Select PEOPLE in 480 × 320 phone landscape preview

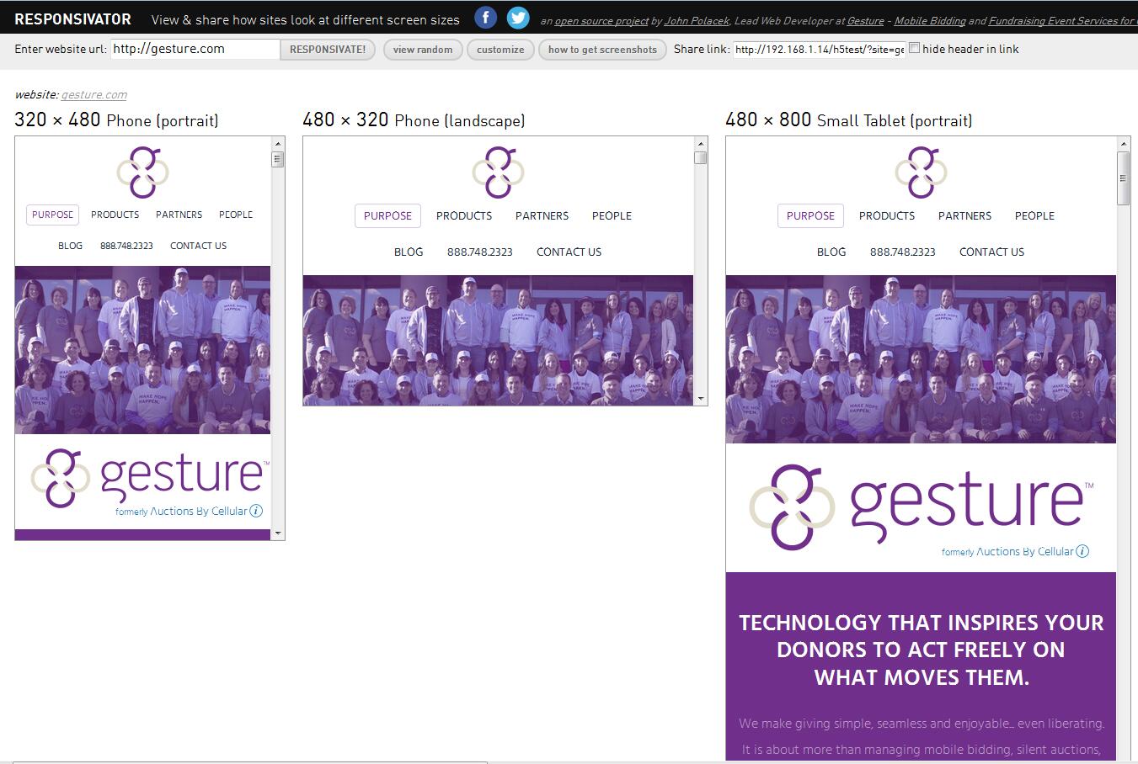(612, 215)
